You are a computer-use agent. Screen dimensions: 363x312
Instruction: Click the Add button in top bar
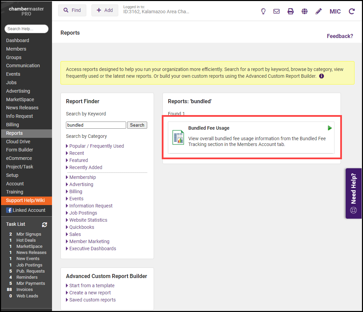(x=105, y=10)
